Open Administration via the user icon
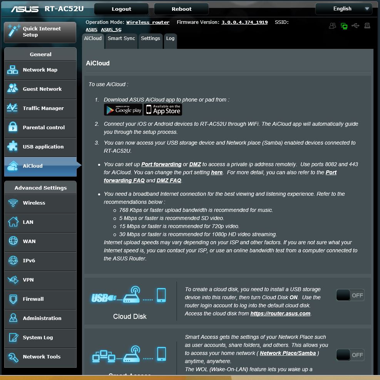380x380 pixels. 13,318
